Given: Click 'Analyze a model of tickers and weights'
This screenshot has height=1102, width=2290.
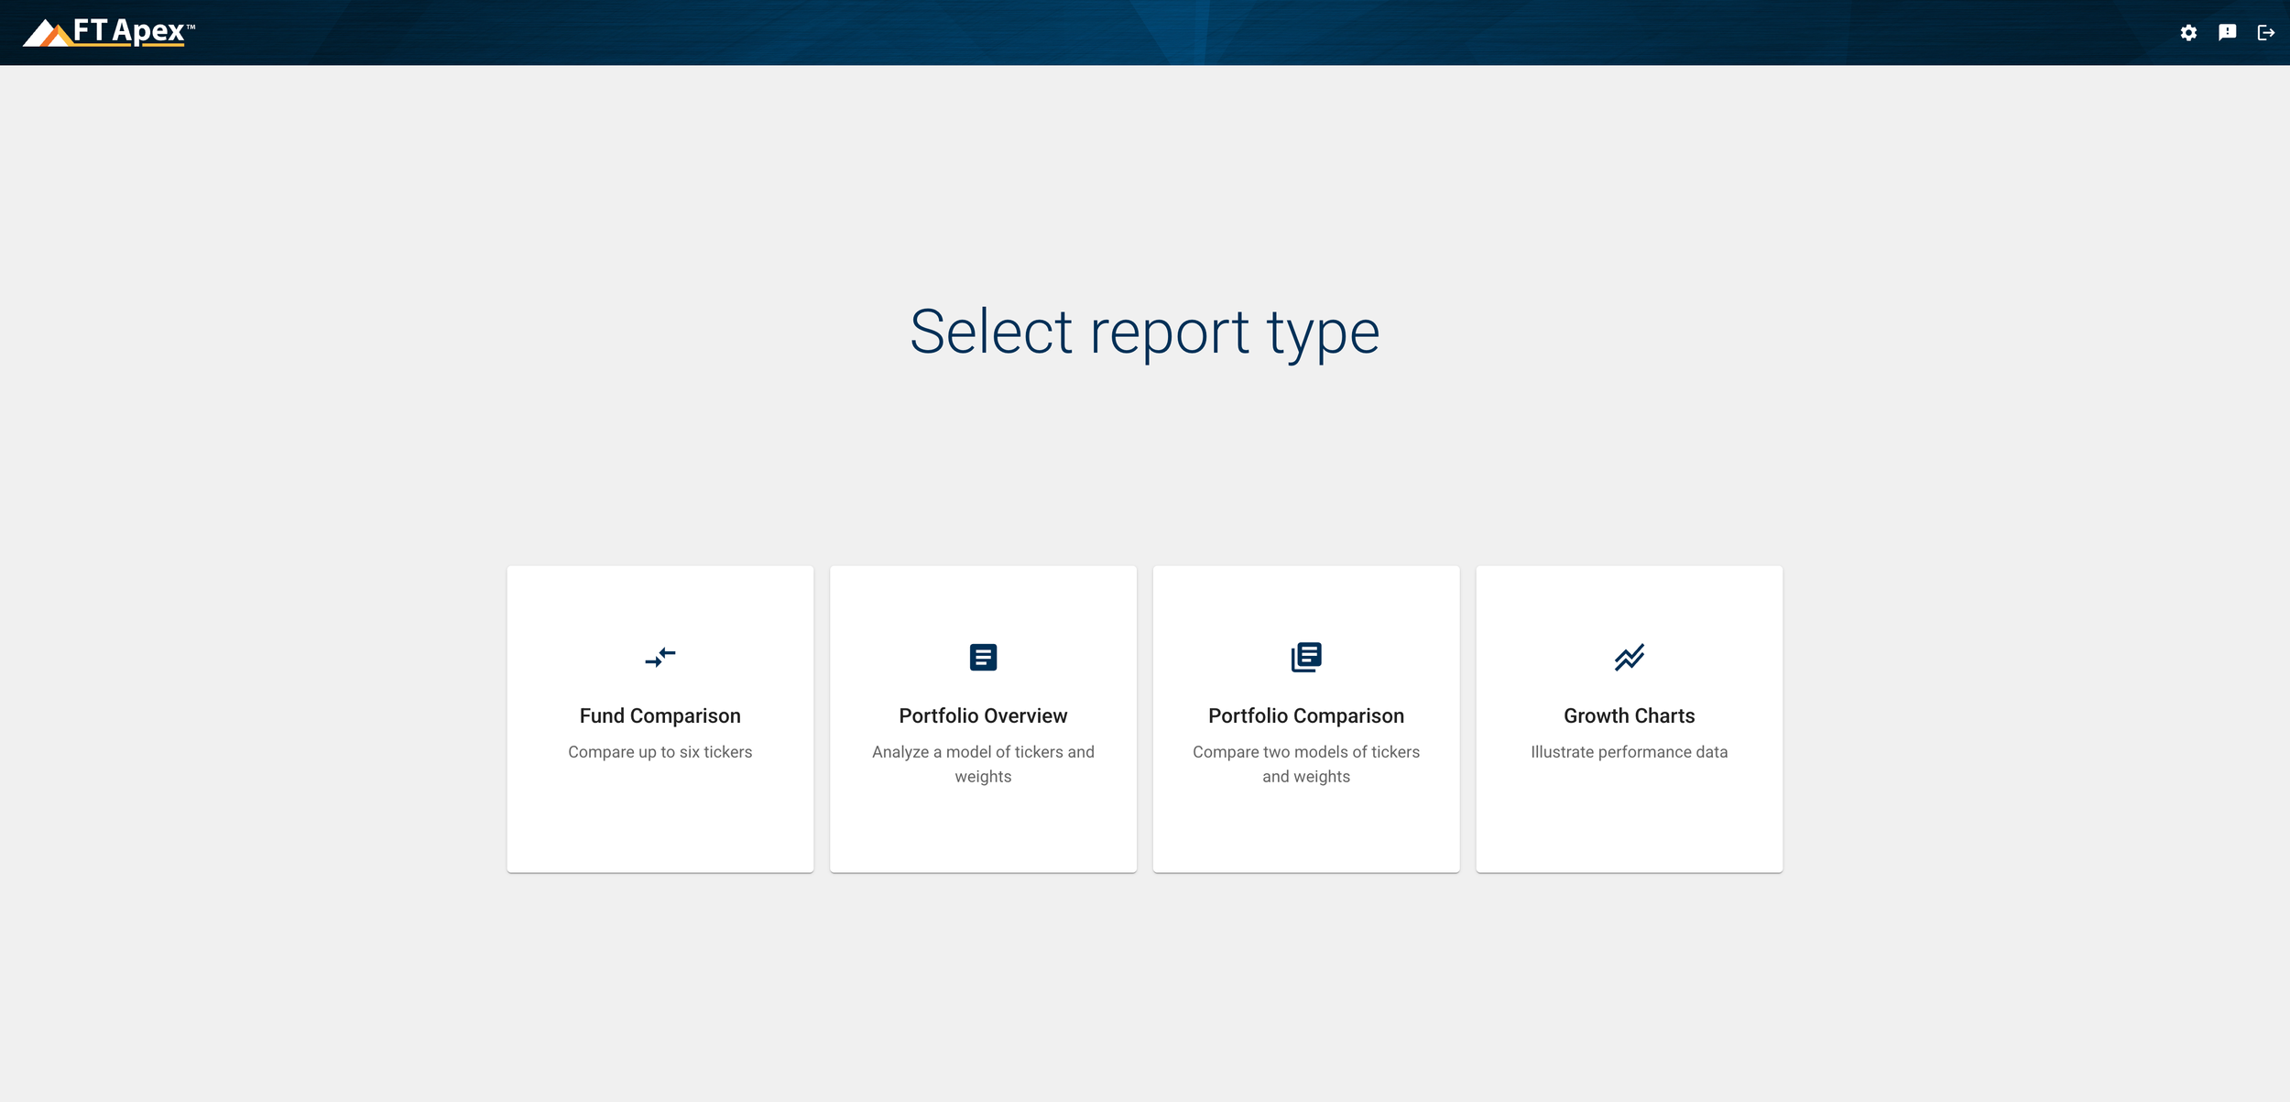Looking at the screenshot, I should pos(983,763).
